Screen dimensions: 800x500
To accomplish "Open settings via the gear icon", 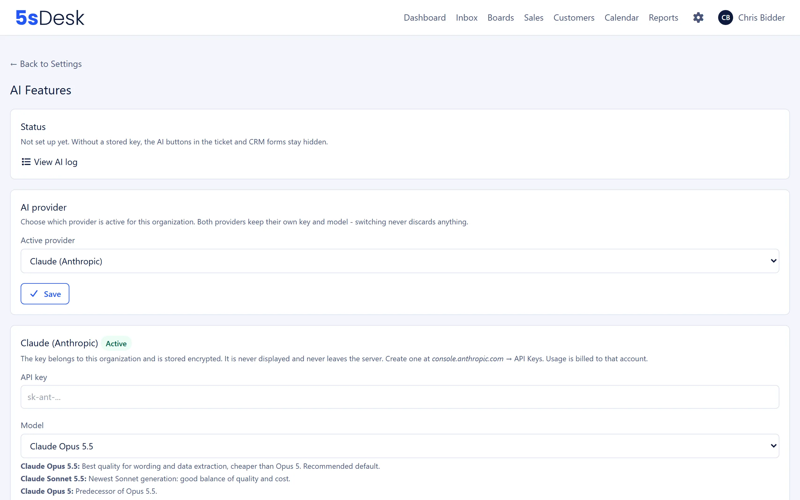I will [x=698, y=17].
